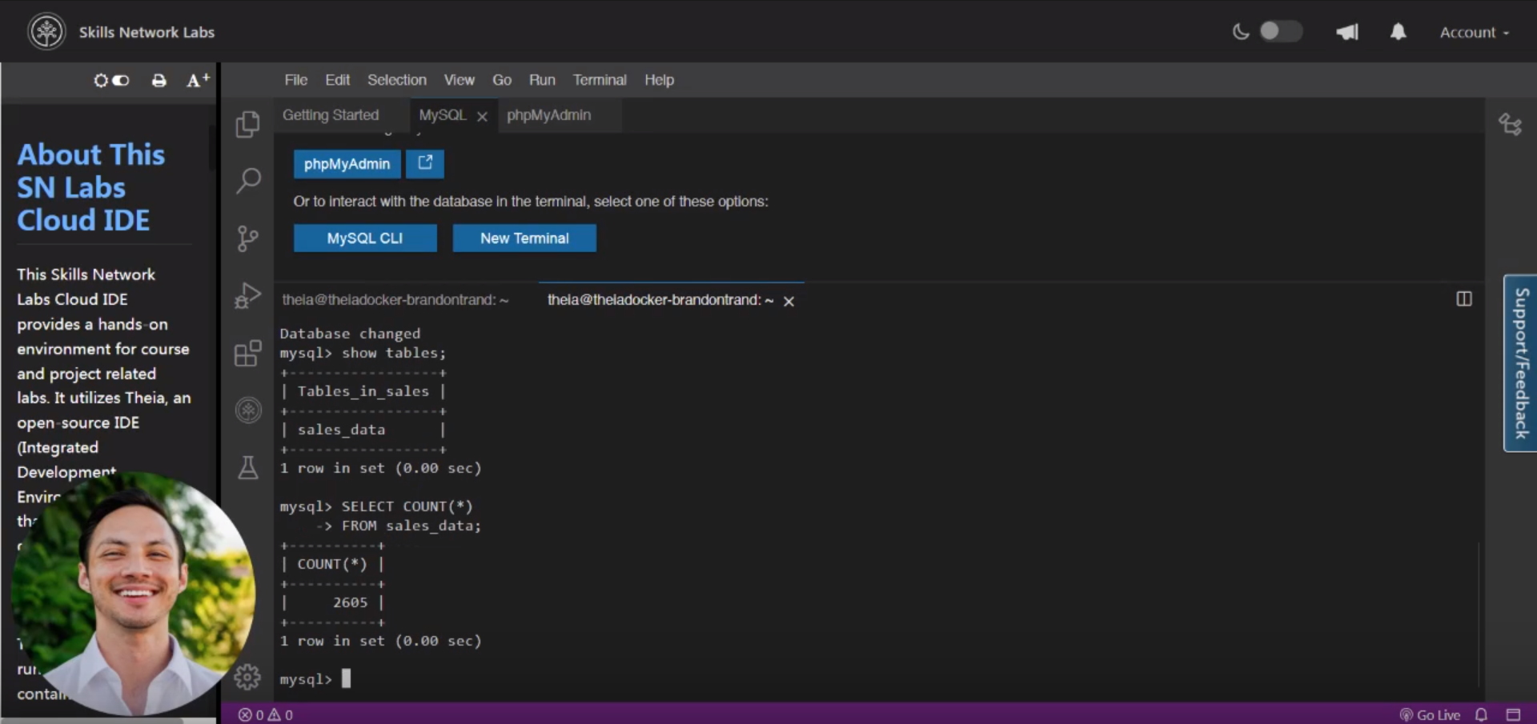
Task: Open the Help menu
Action: (x=659, y=80)
